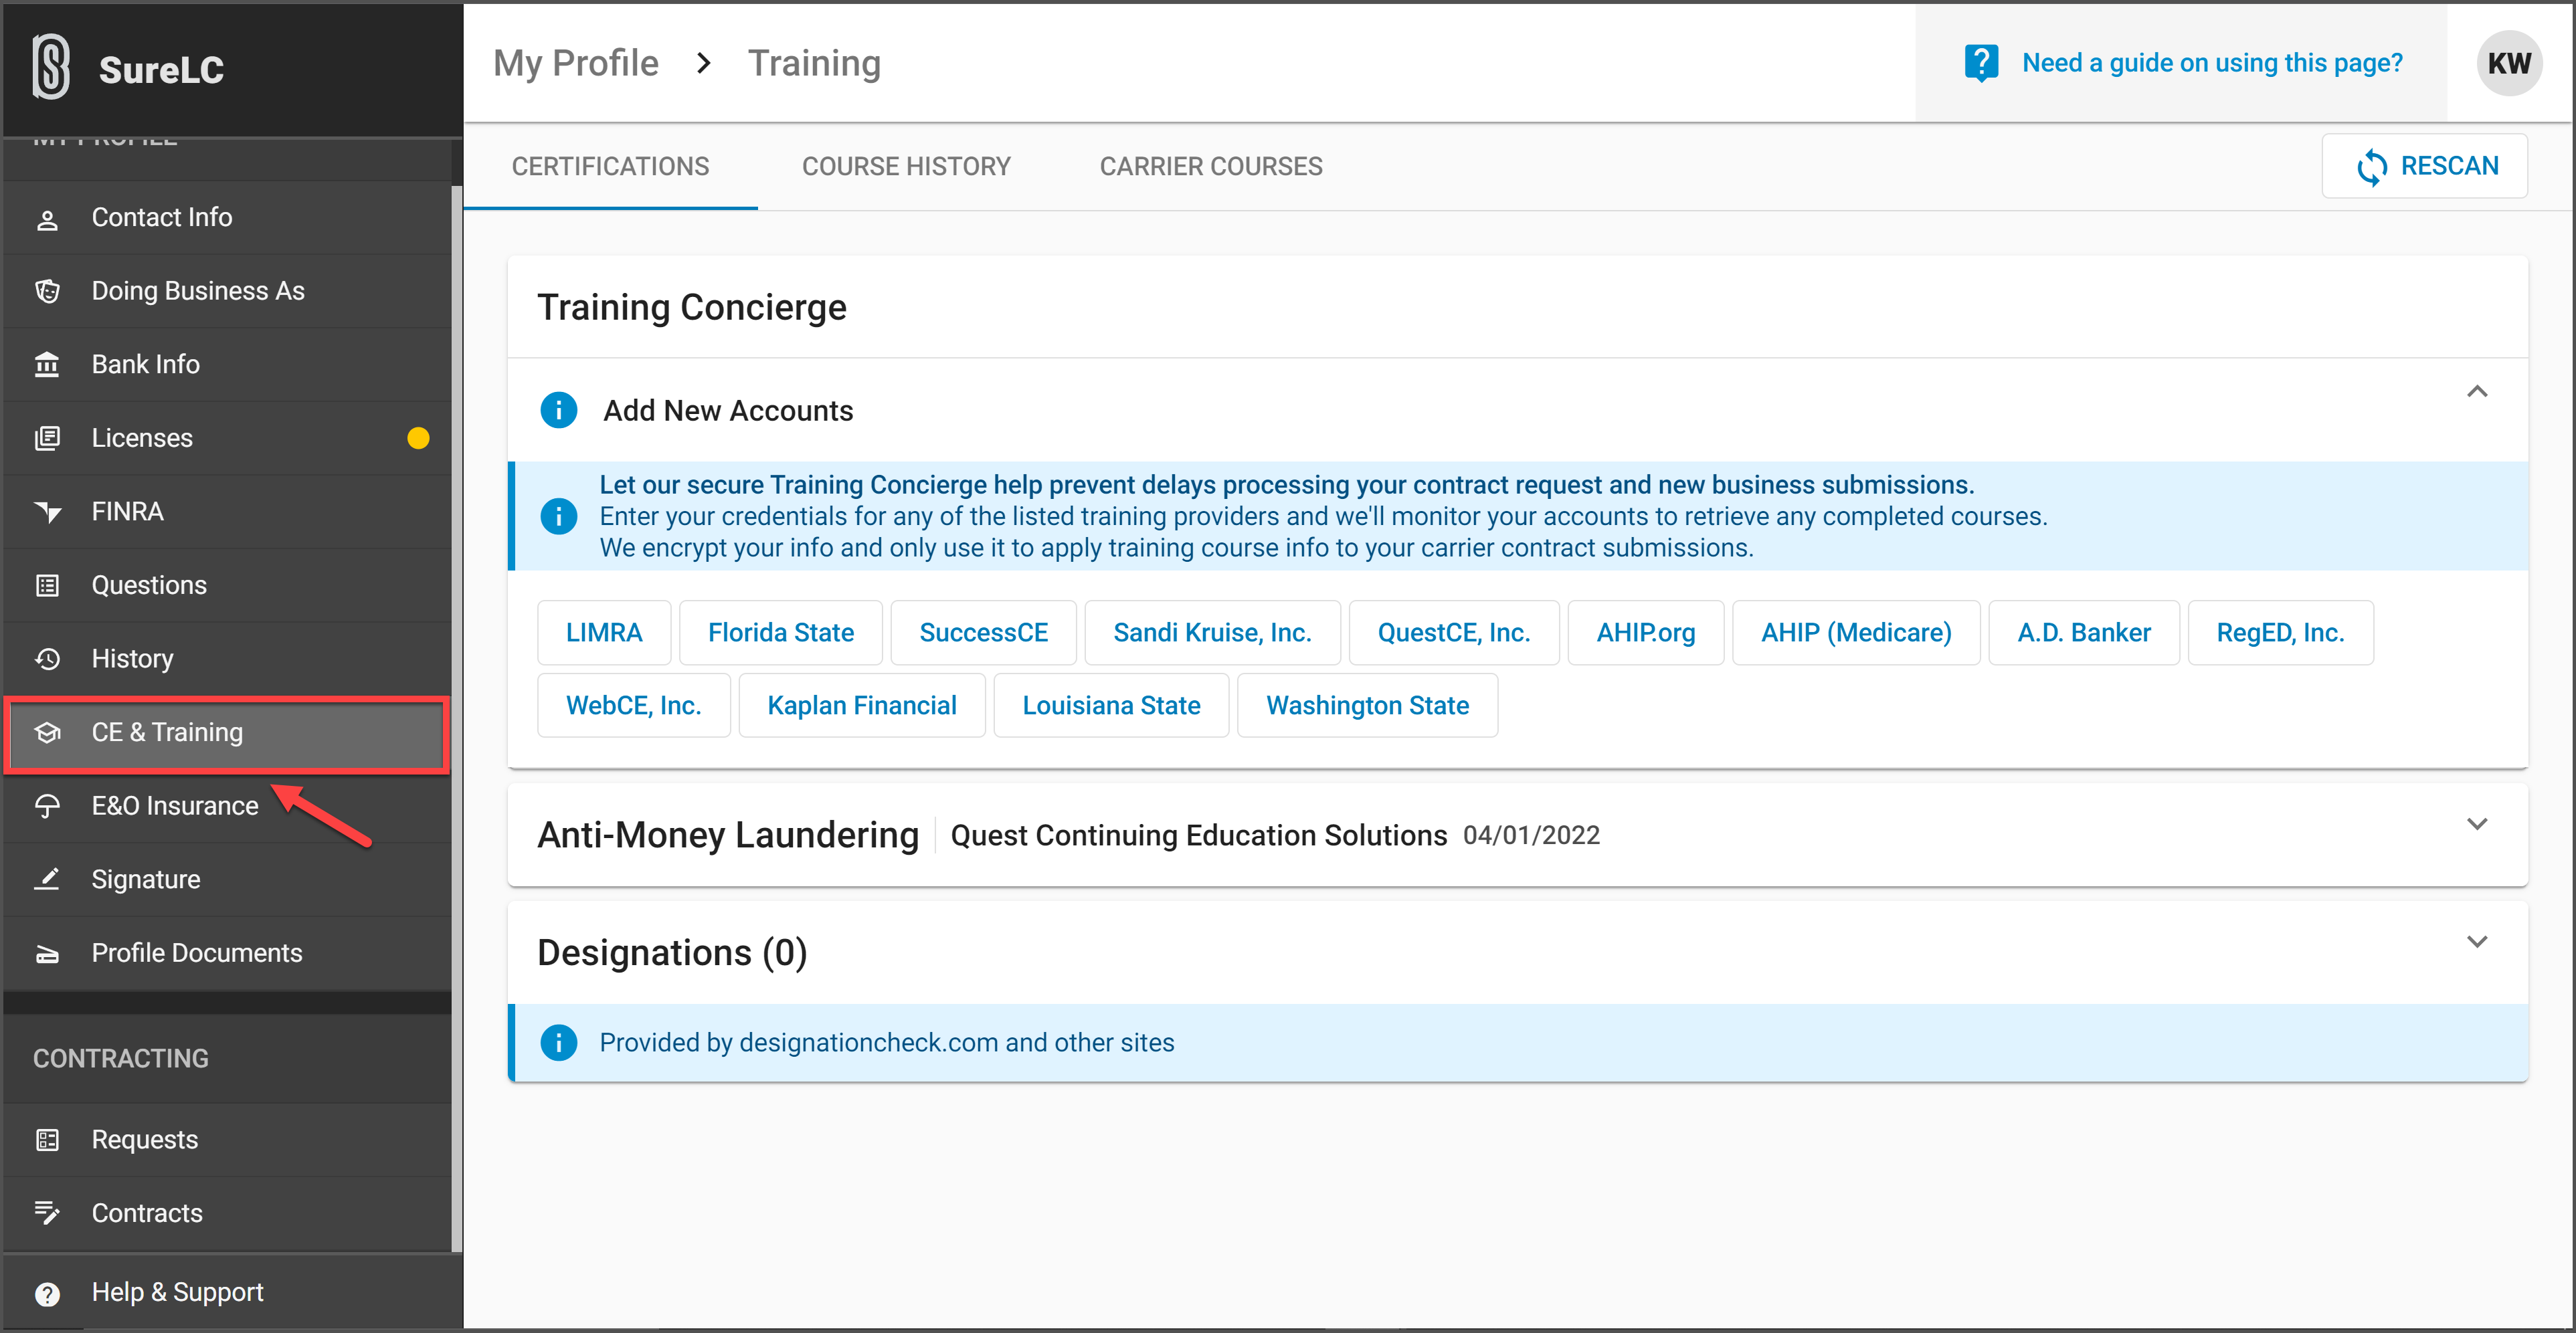2576x1333 pixels.
Task: Add a Florida State account
Action: coord(780,633)
